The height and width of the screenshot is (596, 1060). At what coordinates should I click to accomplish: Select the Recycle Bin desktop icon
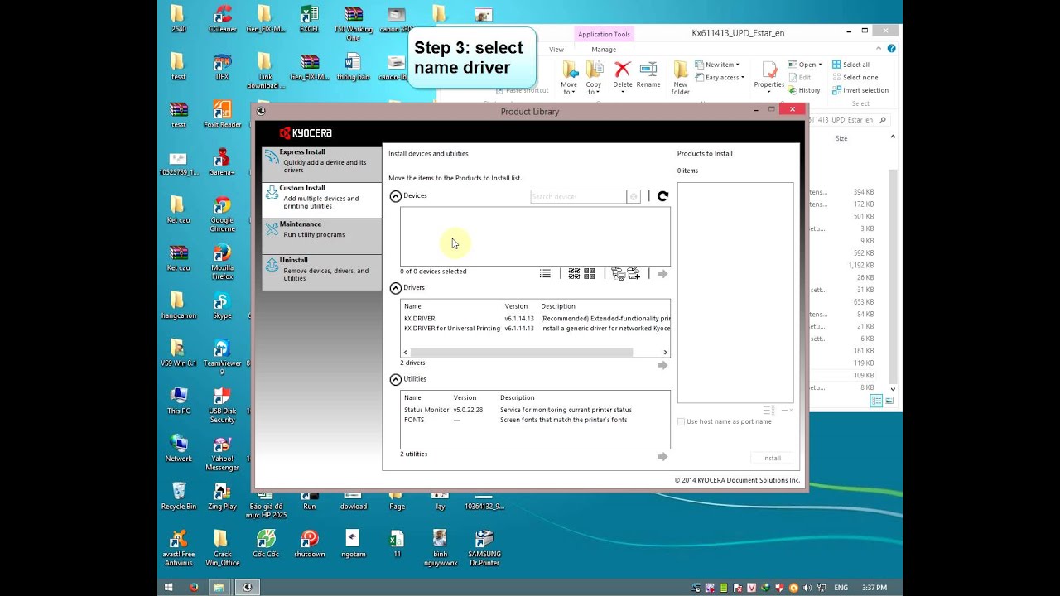(x=179, y=497)
